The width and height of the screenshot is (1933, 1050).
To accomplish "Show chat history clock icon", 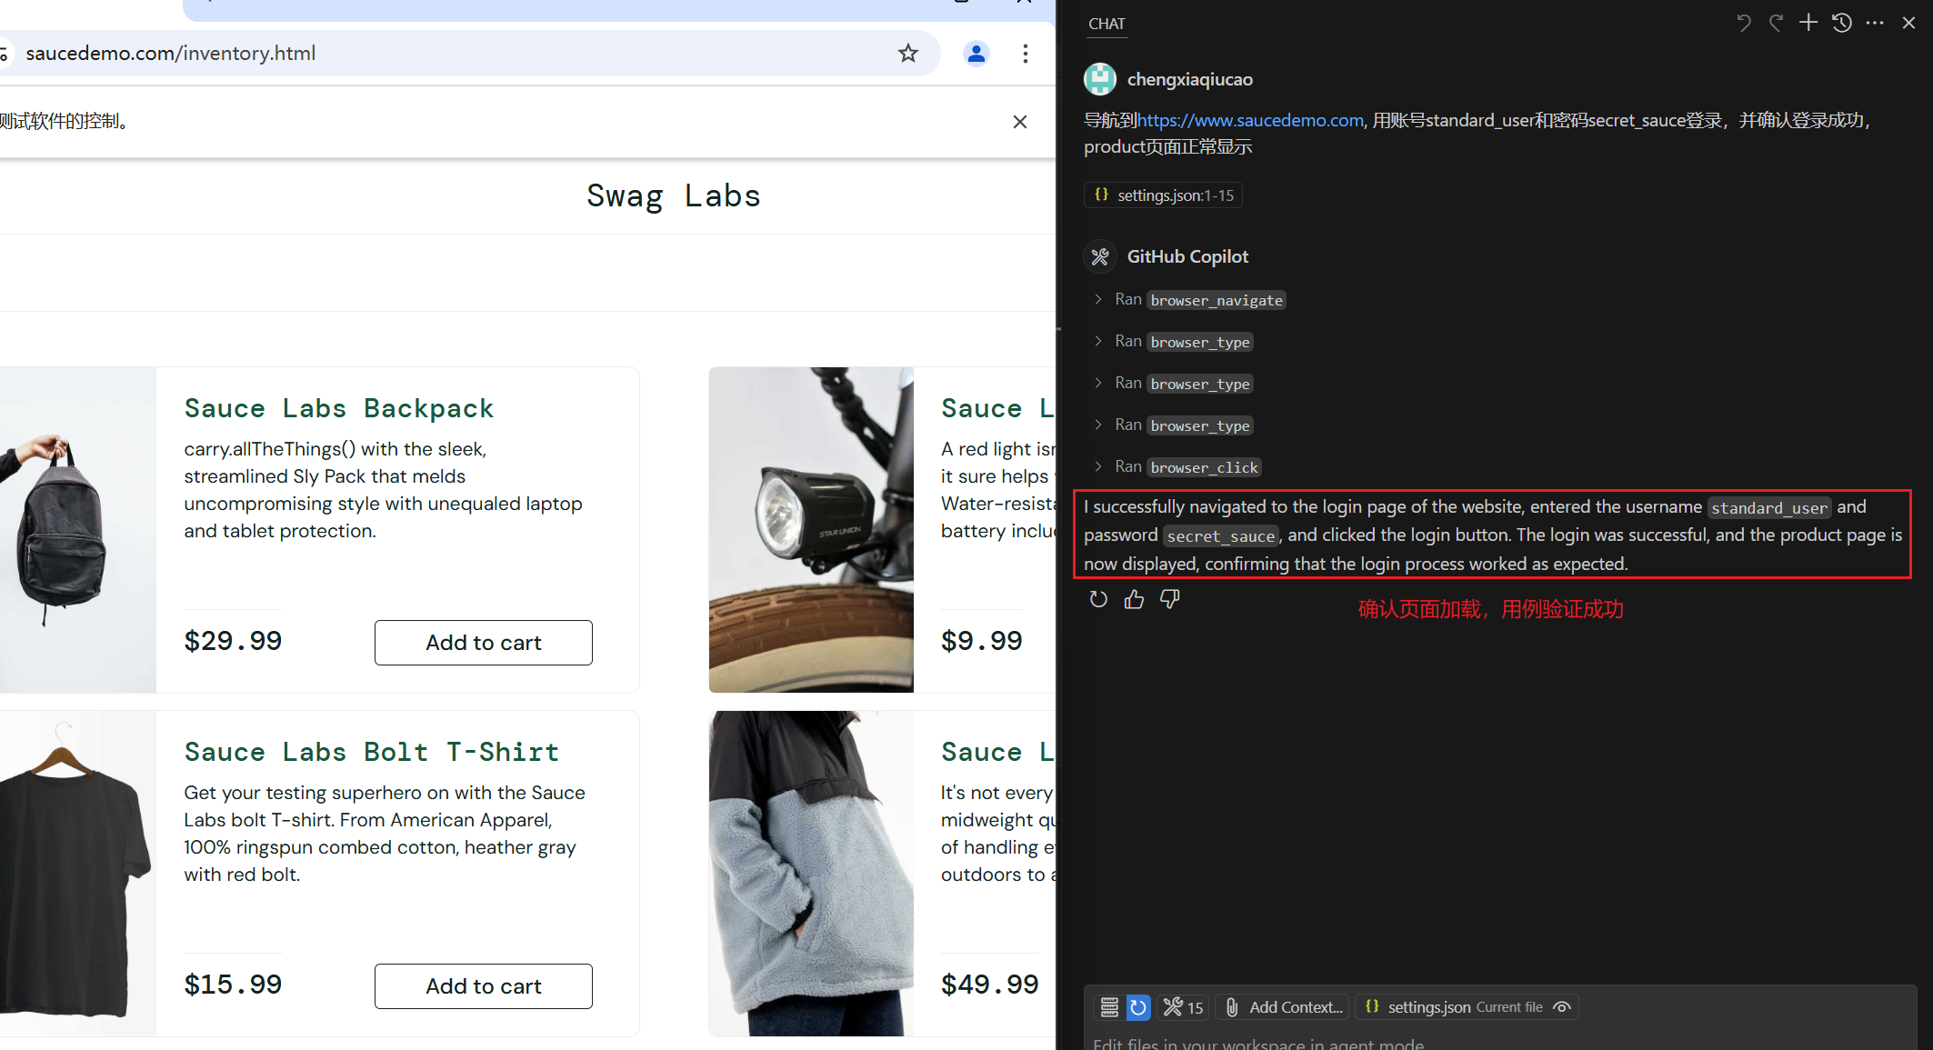I will coord(1842,23).
